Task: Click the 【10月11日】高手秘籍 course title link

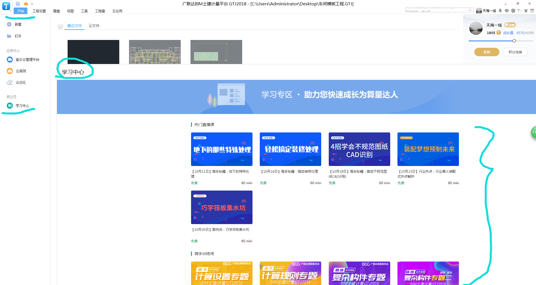Action: coord(220,174)
